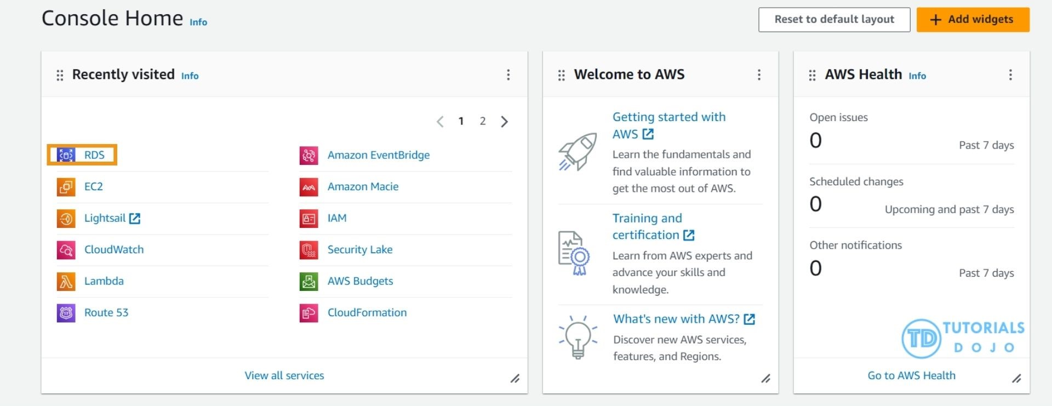This screenshot has height=406, width=1052.
Task: Click the IAM service icon
Action: 308,219
